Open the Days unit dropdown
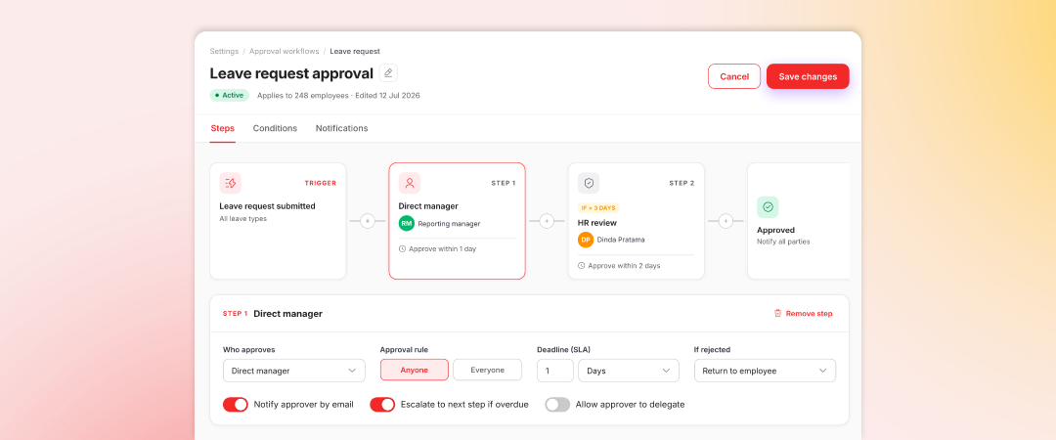 [629, 371]
